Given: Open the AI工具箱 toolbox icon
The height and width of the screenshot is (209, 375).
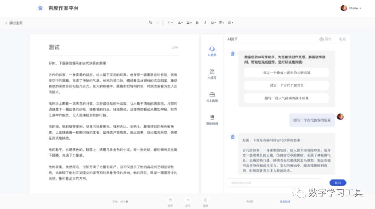Looking at the screenshot, I should pos(212,97).
